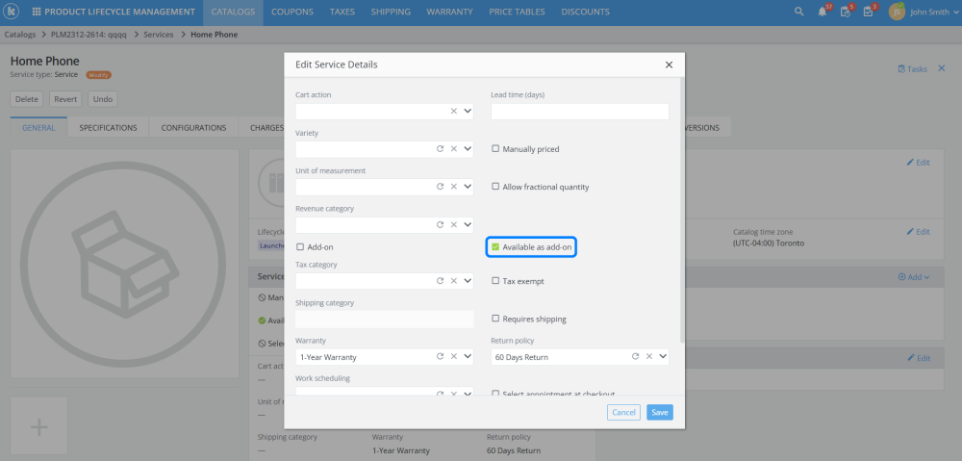Screen dimensions: 962x461
Task: Refresh the Variety field options
Action: point(441,149)
